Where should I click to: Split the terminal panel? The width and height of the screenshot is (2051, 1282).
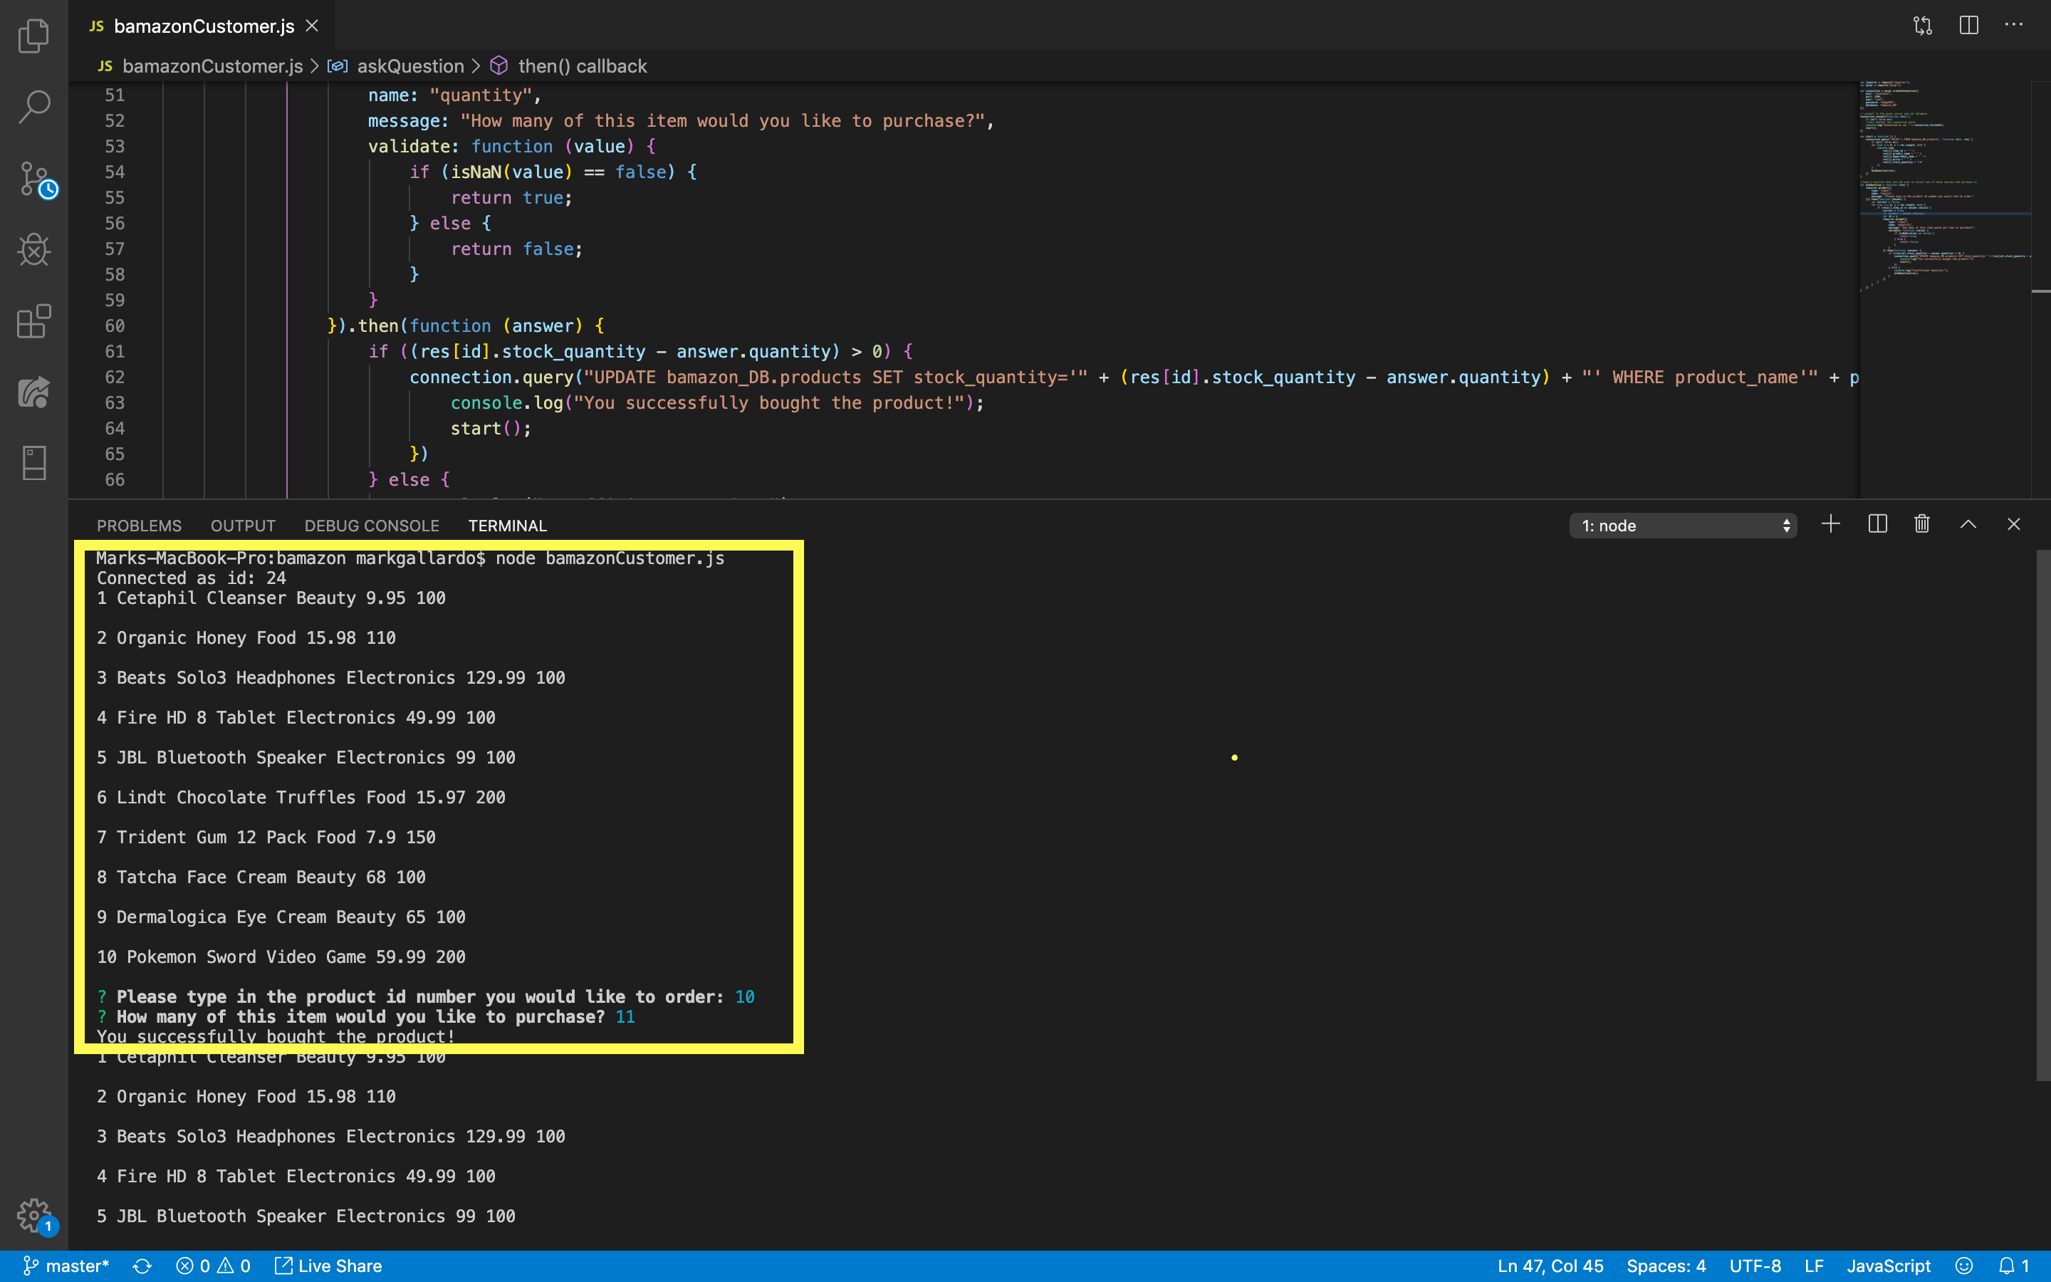coord(1877,525)
